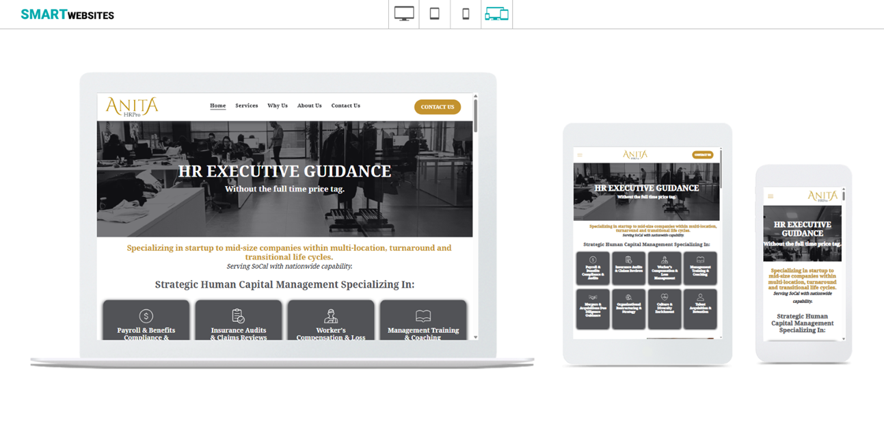The width and height of the screenshot is (884, 430).
Task: Open Services in laptop preview navigation
Action: (x=247, y=106)
